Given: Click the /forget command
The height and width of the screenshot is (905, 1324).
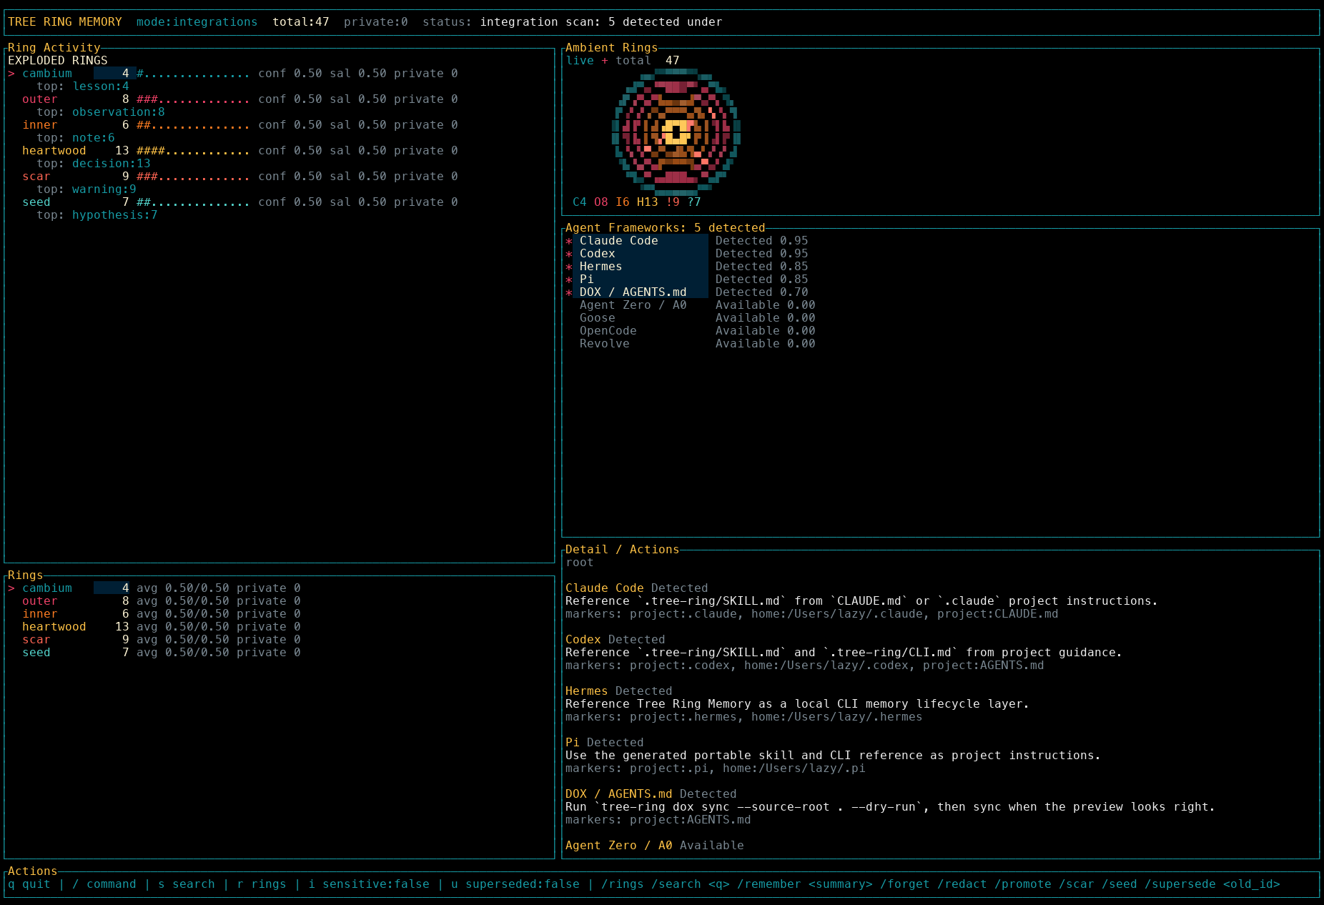Looking at the screenshot, I should click(x=905, y=884).
